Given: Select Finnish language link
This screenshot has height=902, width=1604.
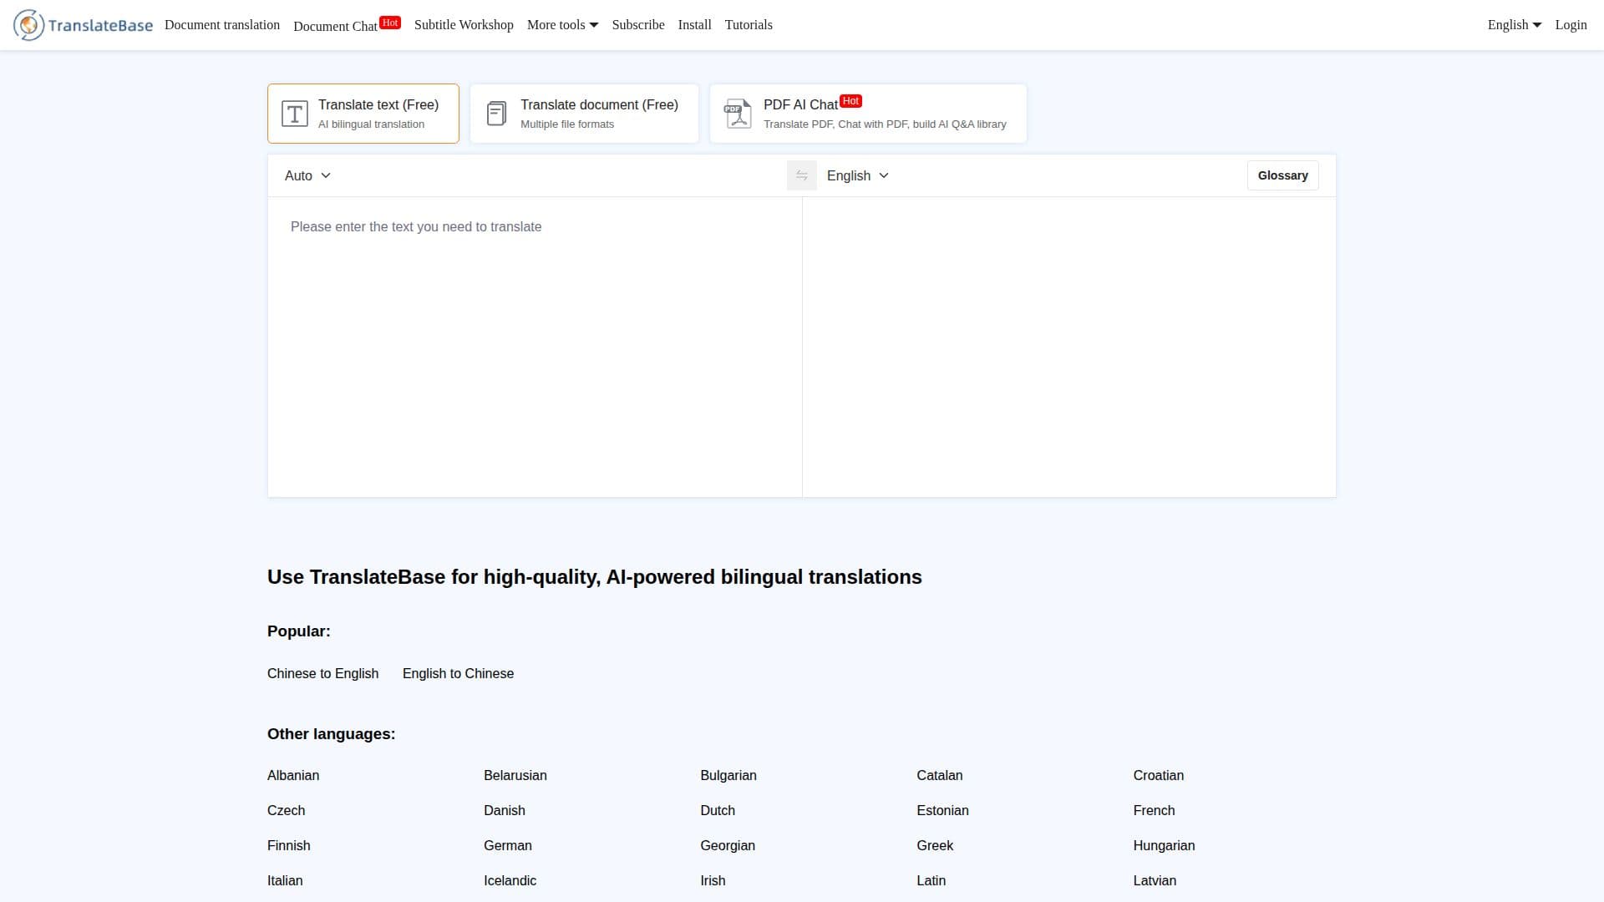Looking at the screenshot, I should (289, 846).
